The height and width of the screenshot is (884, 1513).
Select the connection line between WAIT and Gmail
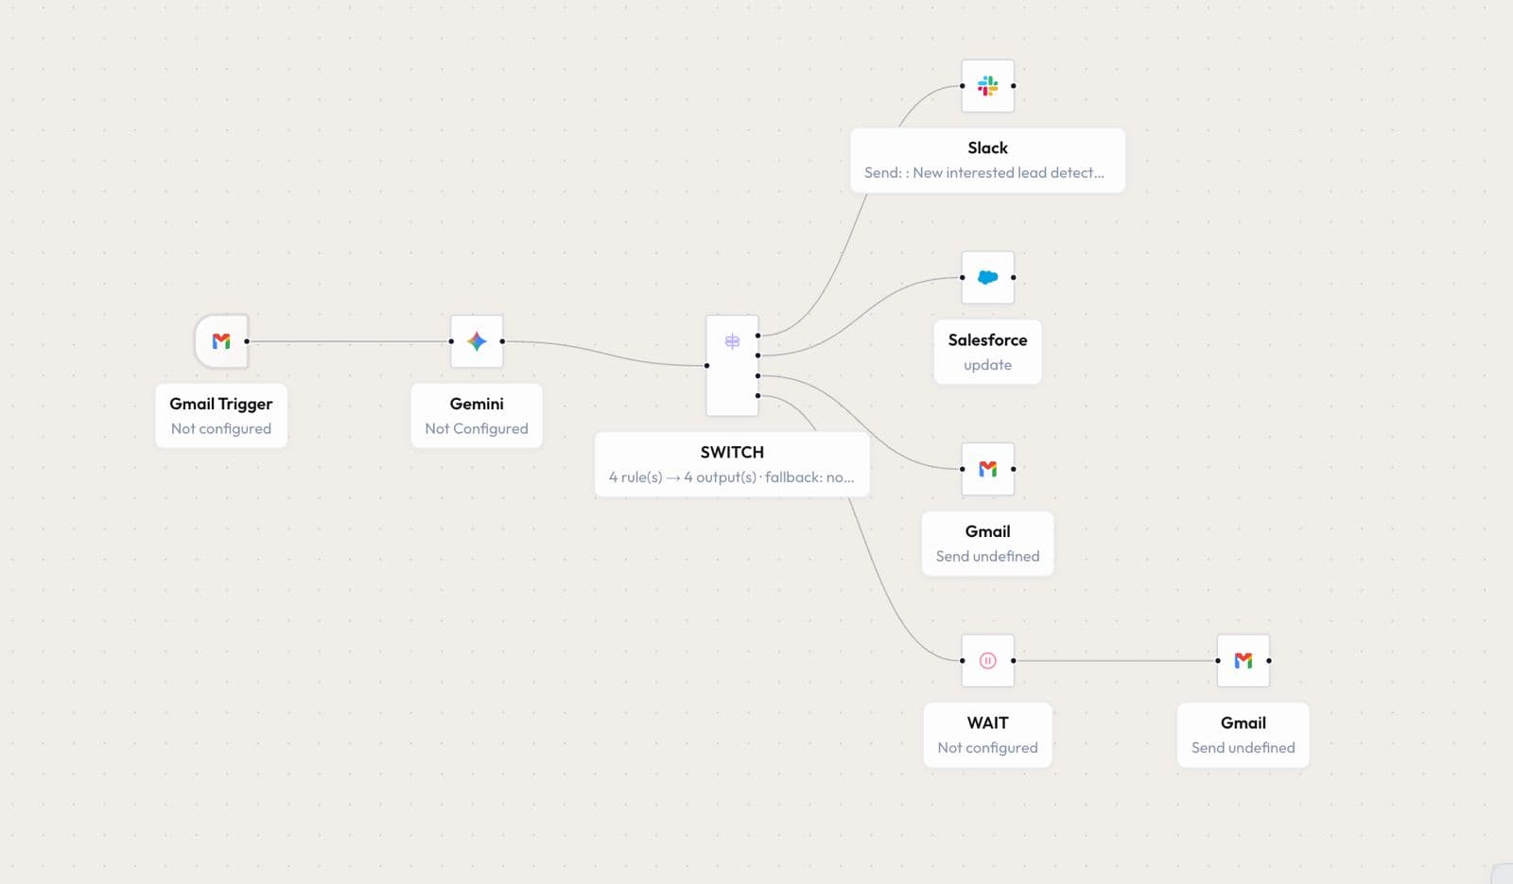coord(1116,661)
